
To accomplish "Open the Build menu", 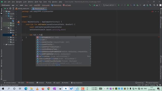I will [x=36, y=2].
